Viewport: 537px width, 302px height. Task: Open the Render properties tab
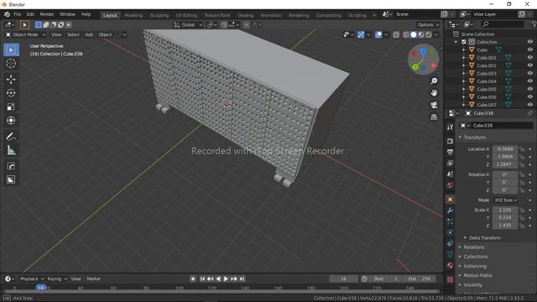pos(450,141)
